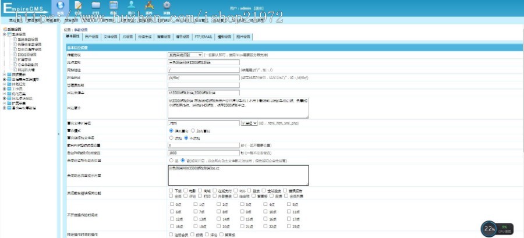Select the 动态首页 radio button
This screenshot has height=238, width=524.
click(193, 131)
